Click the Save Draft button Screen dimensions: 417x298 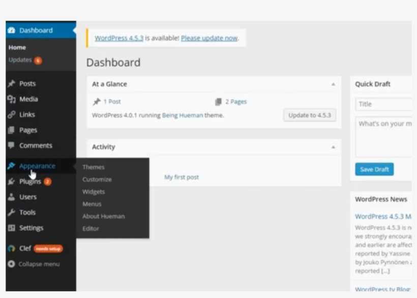point(374,169)
